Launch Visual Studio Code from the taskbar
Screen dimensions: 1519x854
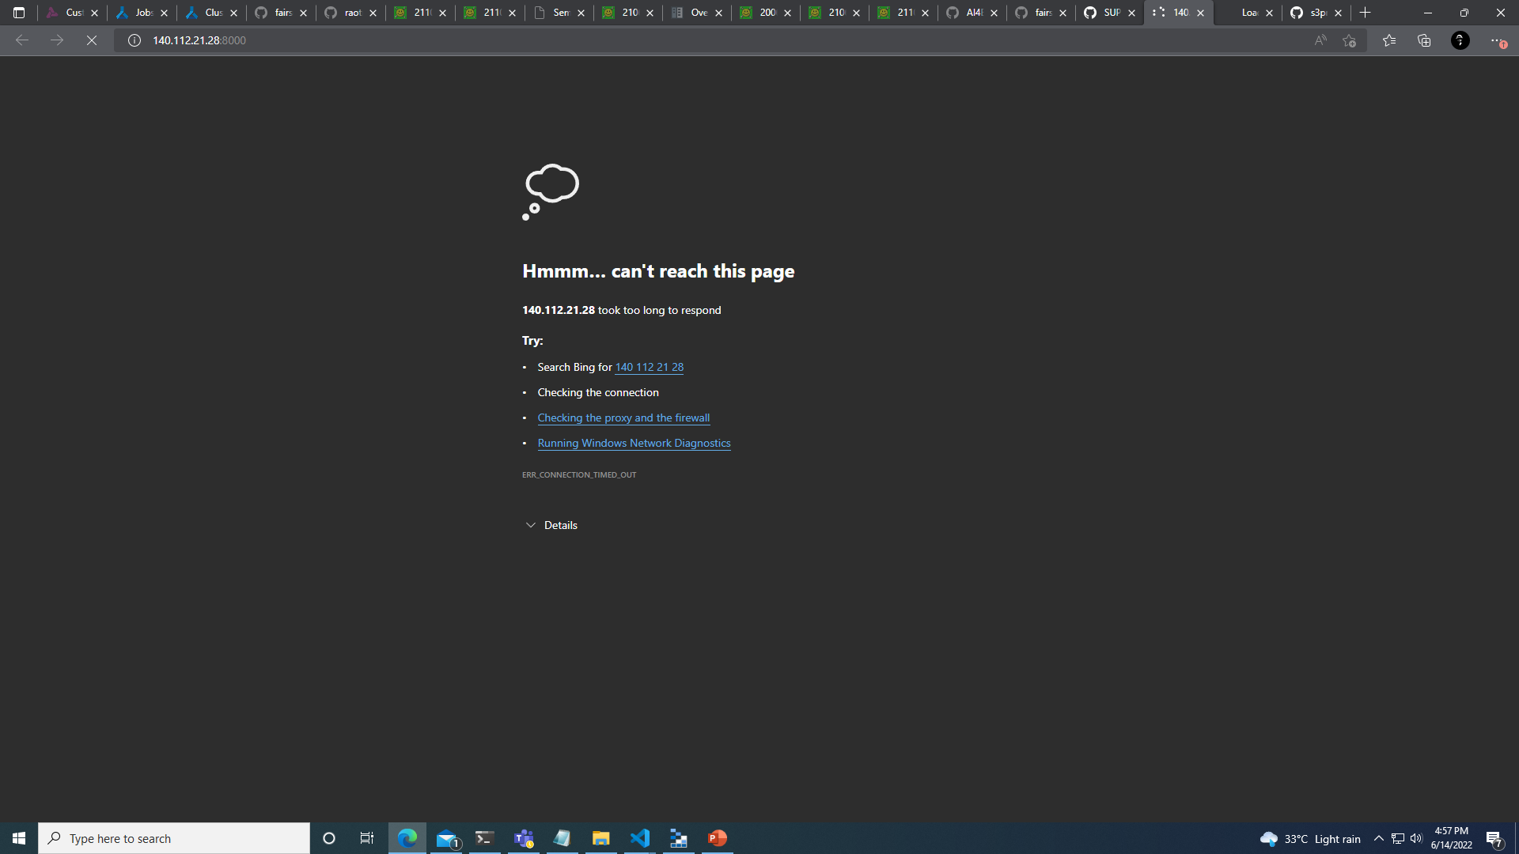point(640,837)
